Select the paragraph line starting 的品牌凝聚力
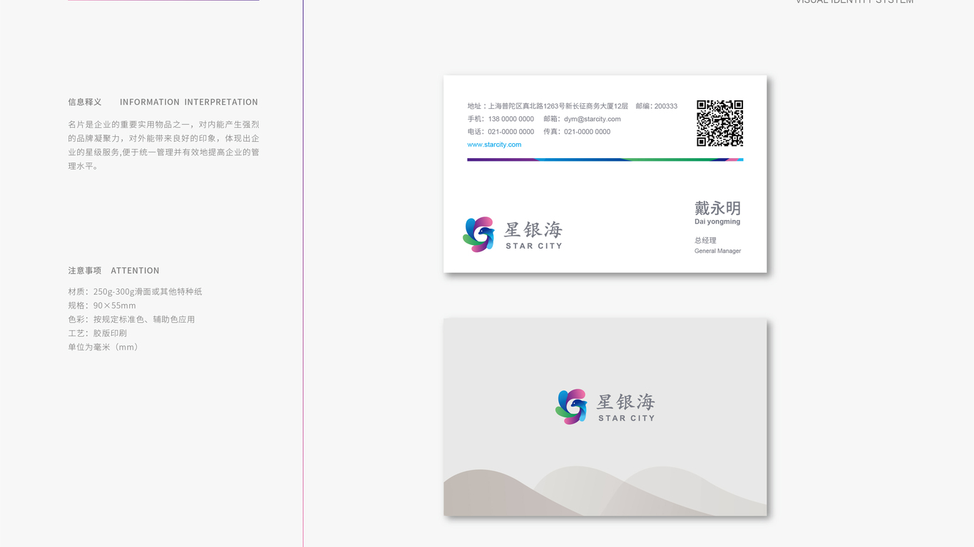Screen dimensions: 974x547 pos(163,138)
